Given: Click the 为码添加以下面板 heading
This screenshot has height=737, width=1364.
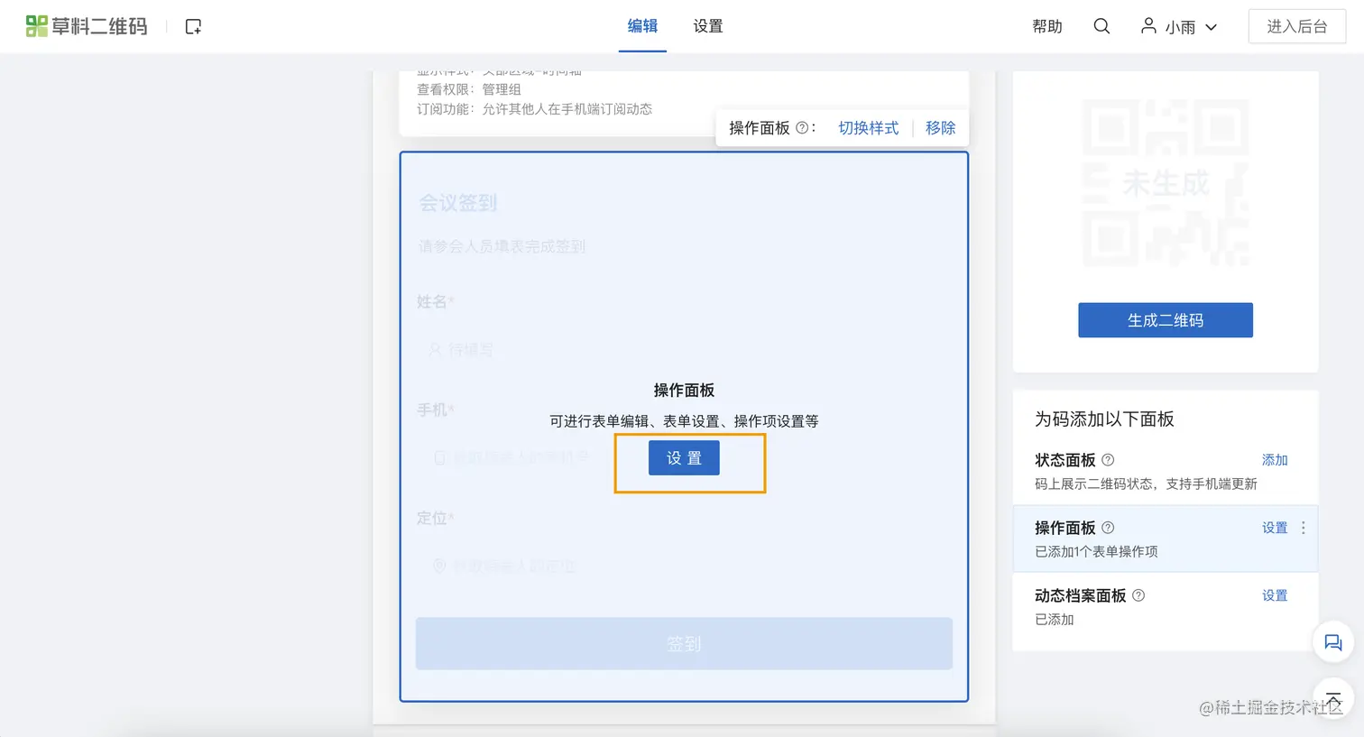Looking at the screenshot, I should pos(1104,419).
